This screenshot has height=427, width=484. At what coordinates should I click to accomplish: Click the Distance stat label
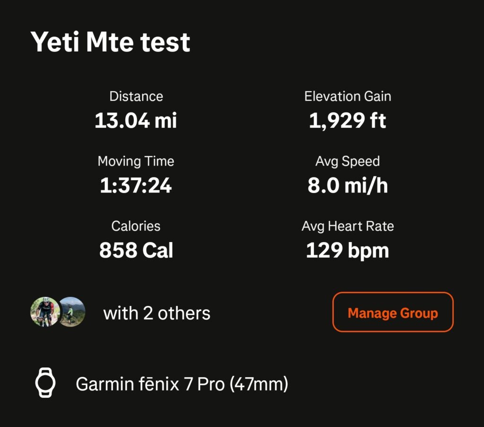click(136, 96)
